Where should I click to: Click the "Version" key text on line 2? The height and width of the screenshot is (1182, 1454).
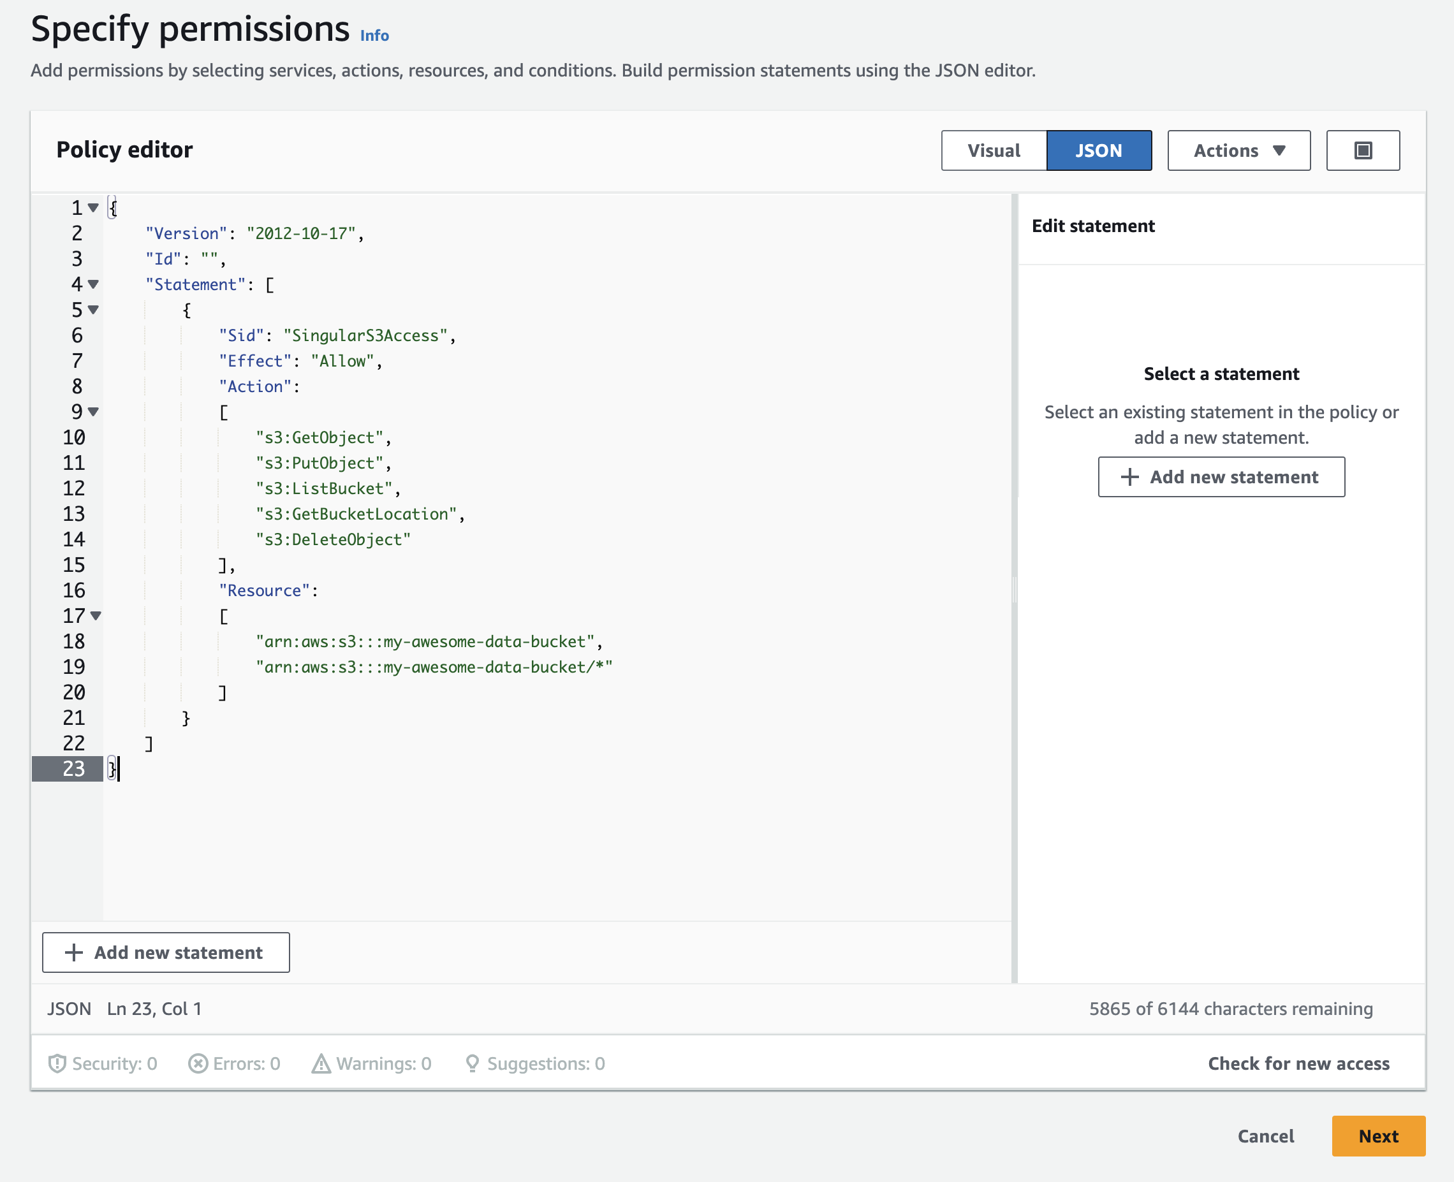point(186,233)
